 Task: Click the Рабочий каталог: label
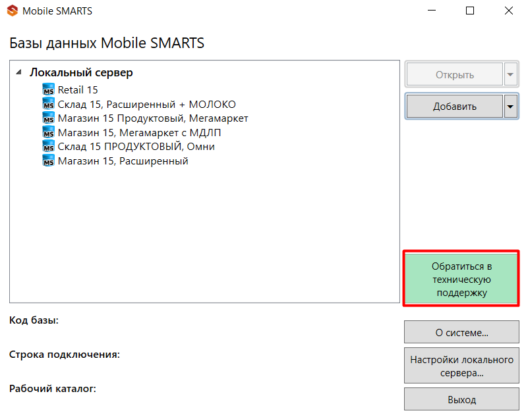[53, 389]
